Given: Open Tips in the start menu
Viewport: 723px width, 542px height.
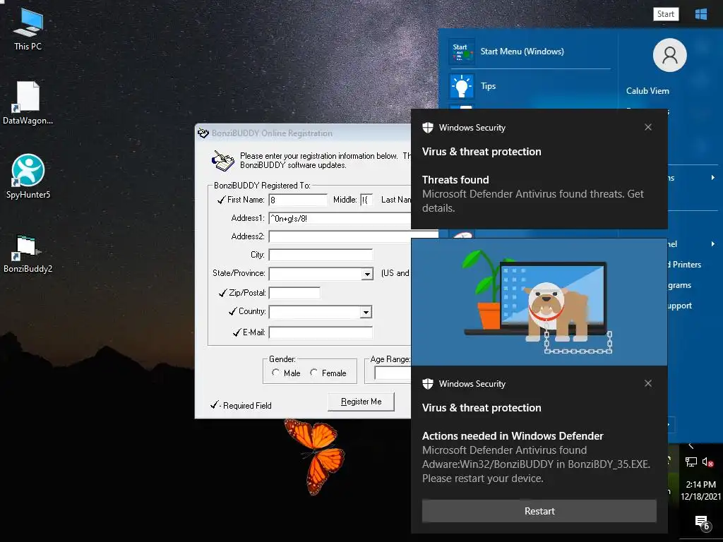Looking at the screenshot, I should [530, 86].
